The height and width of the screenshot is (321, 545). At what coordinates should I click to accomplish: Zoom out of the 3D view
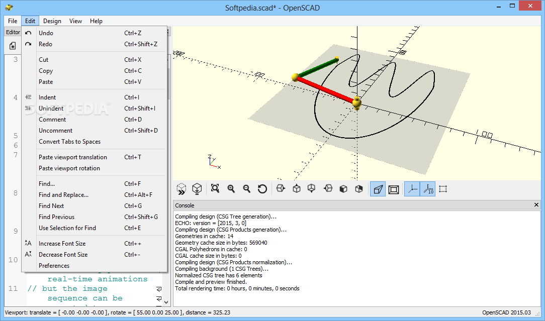[247, 189]
